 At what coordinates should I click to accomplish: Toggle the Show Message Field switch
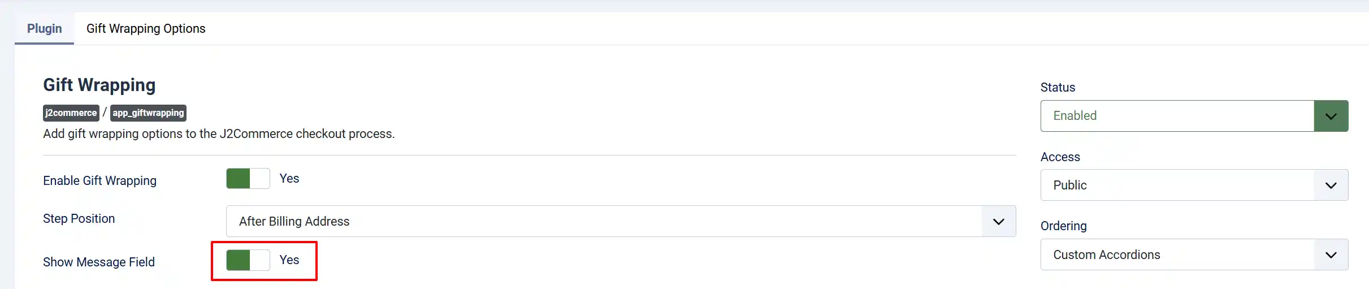(248, 260)
